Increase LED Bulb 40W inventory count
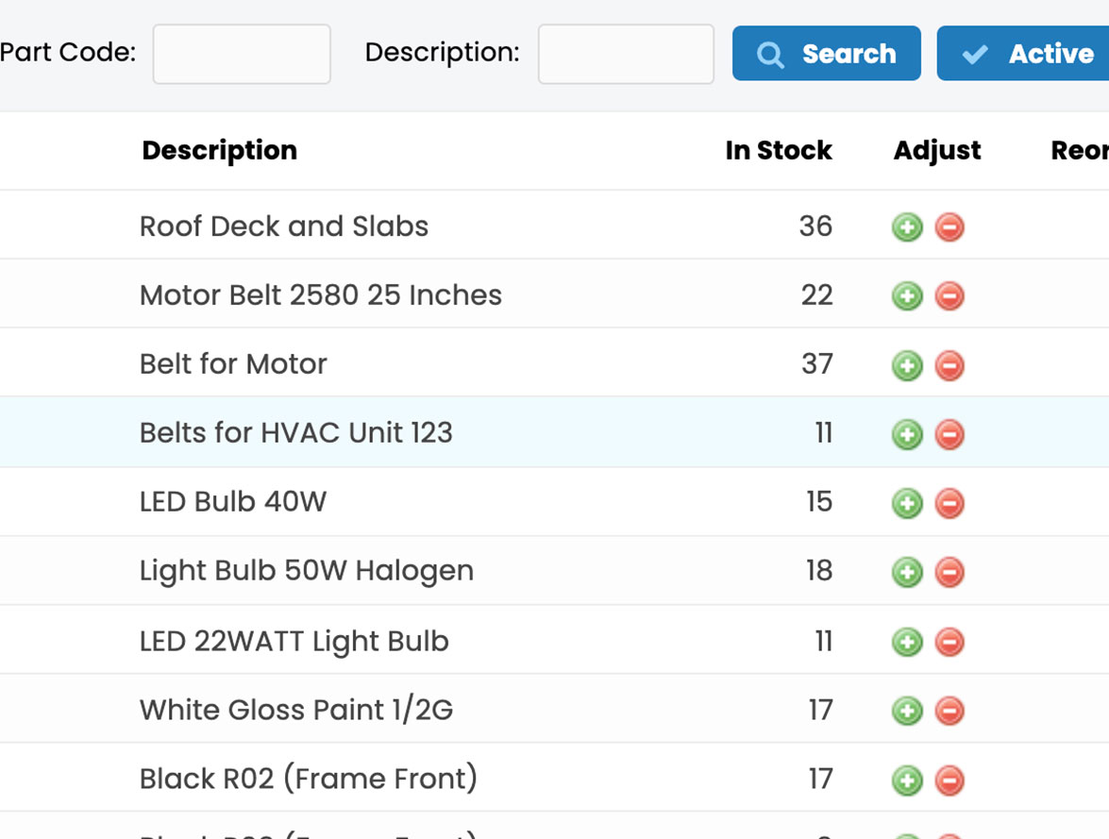Viewport: 1109px width, 839px height. (x=906, y=503)
